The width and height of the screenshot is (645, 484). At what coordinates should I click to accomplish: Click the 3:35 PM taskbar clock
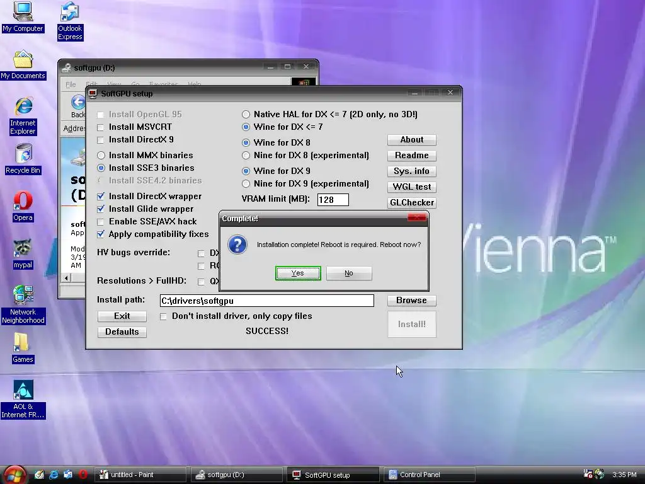pos(624,475)
